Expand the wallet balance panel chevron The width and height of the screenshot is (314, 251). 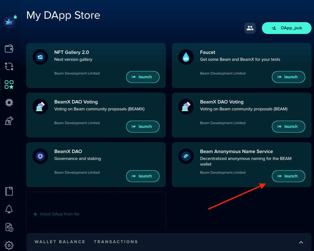point(301,242)
